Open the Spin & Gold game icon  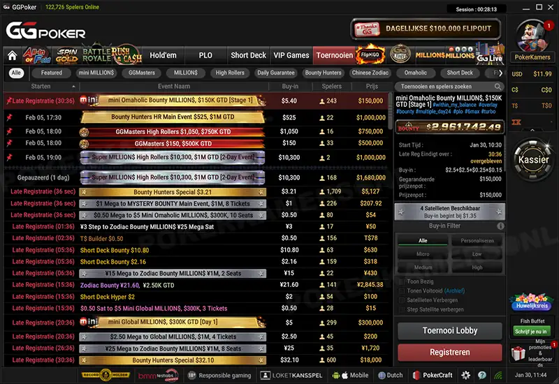click(x=67, y=56)
